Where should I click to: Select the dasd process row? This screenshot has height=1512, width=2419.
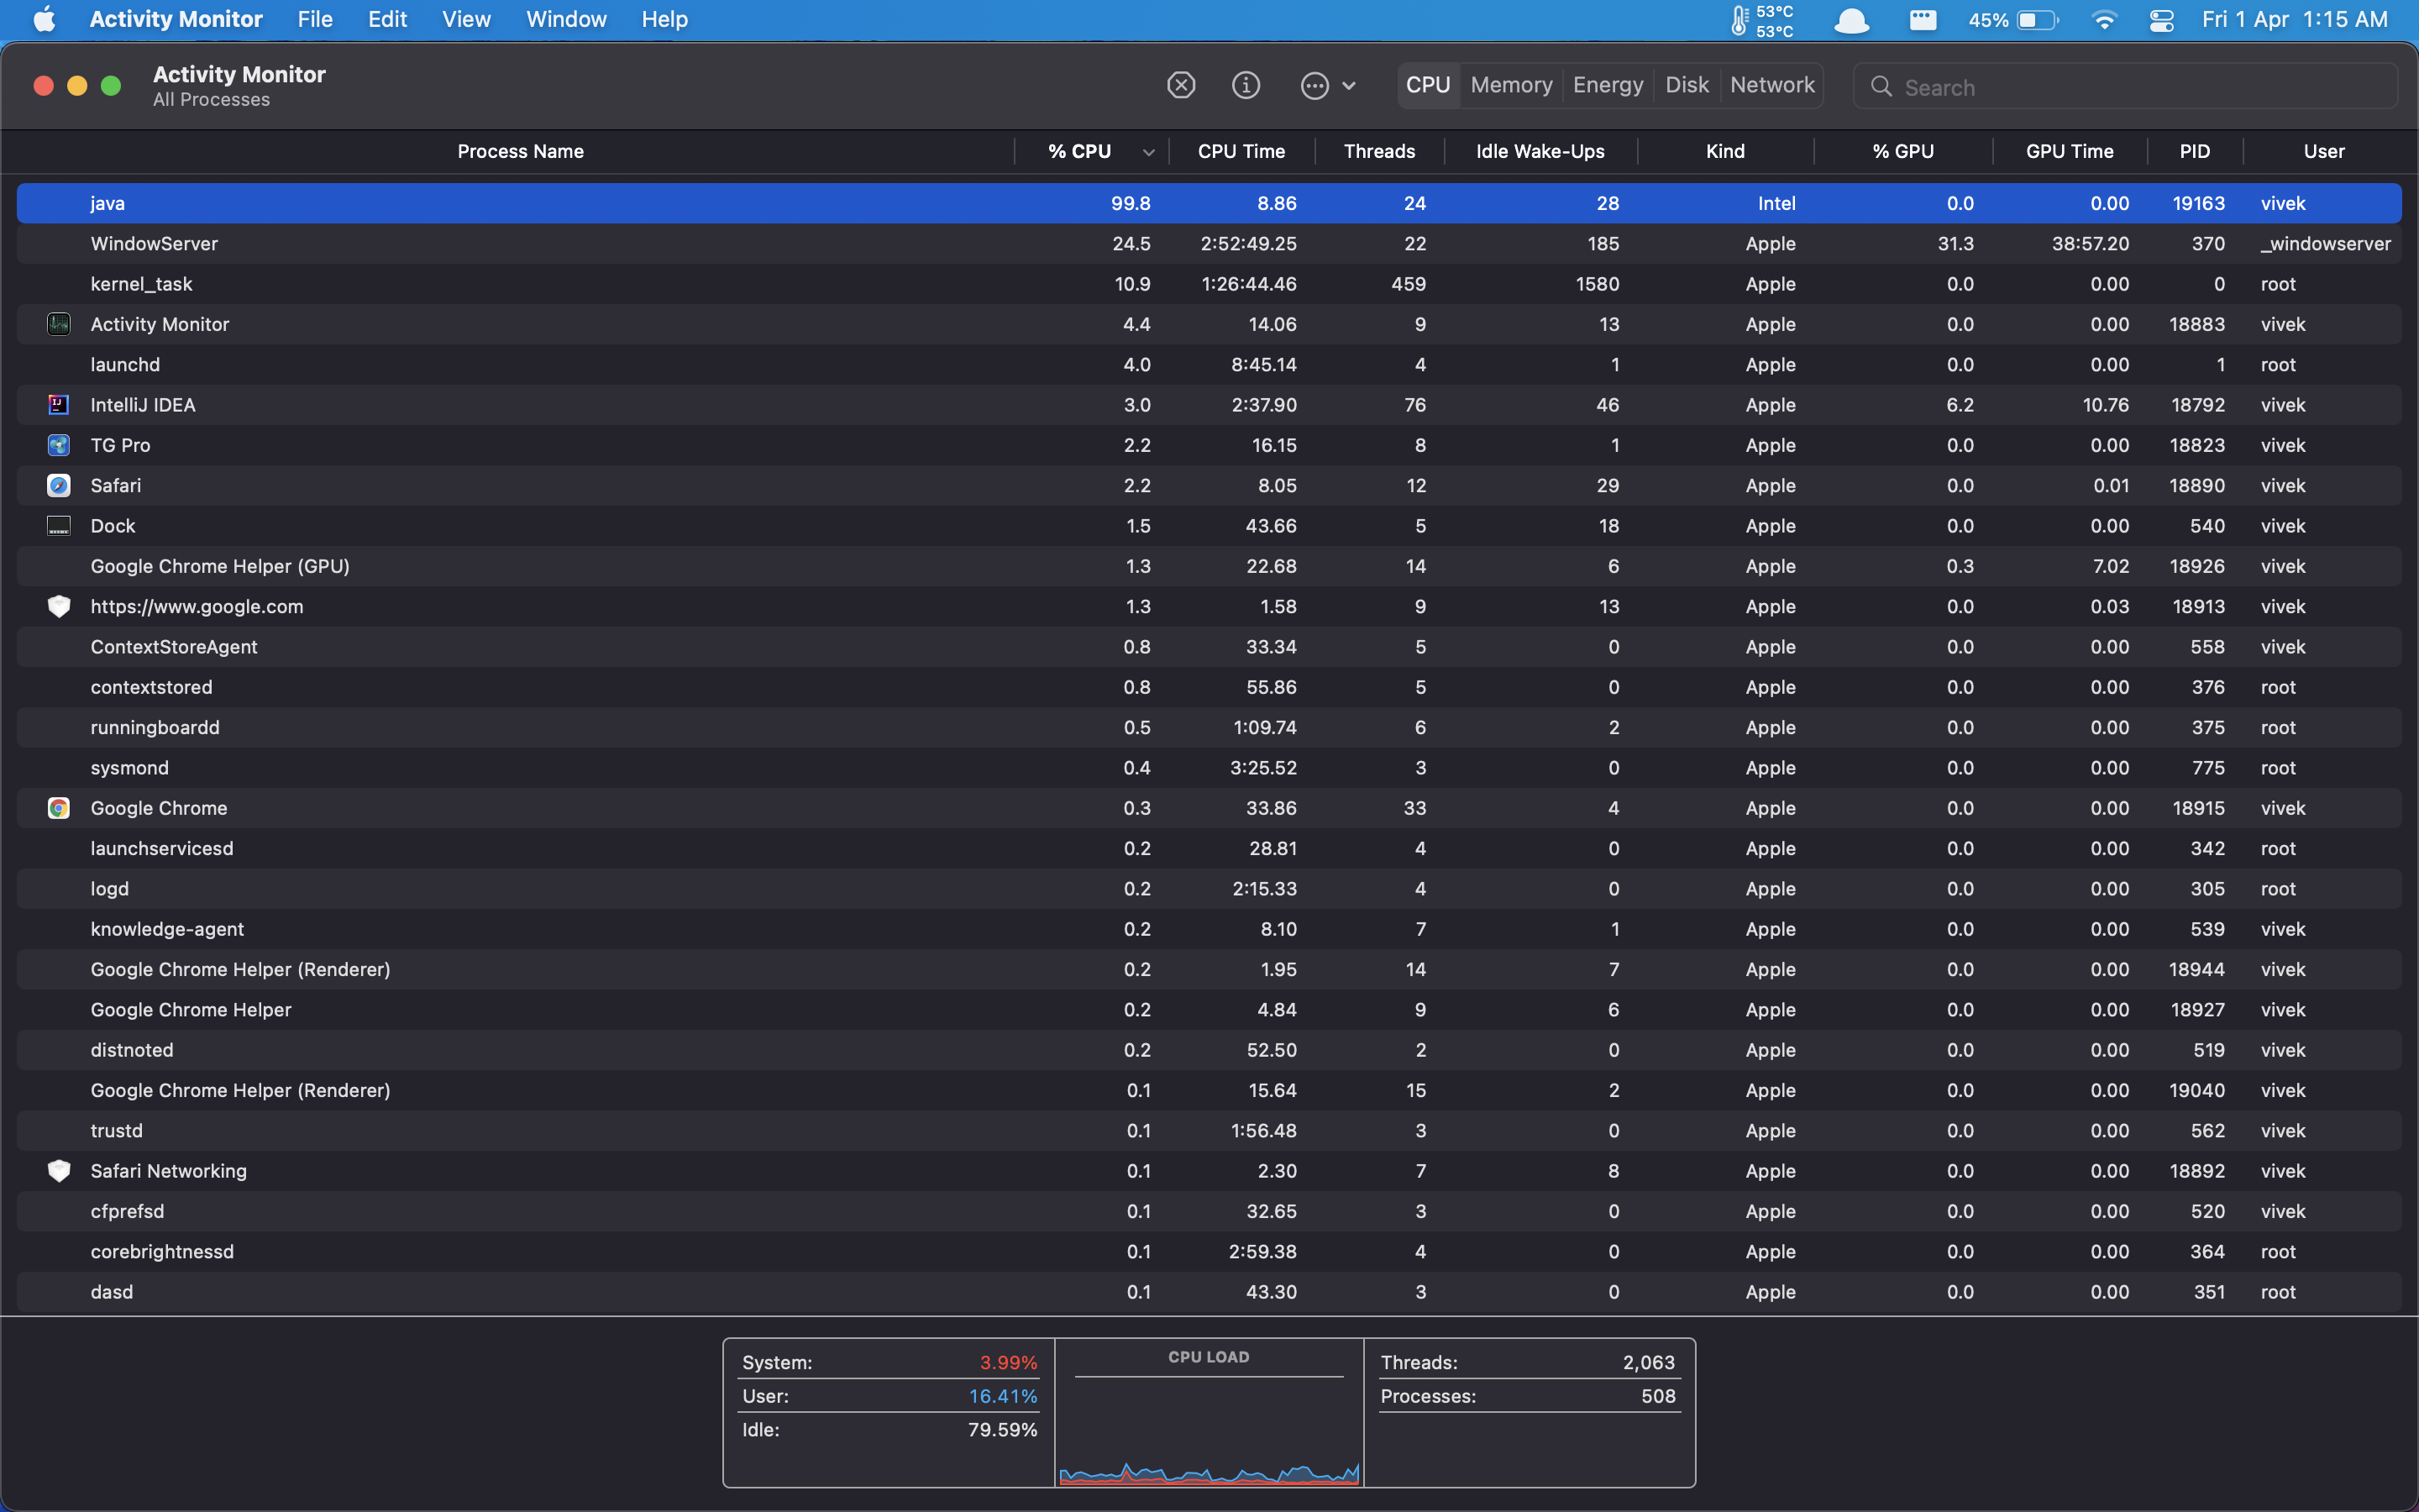[x=1209, y=1292]
